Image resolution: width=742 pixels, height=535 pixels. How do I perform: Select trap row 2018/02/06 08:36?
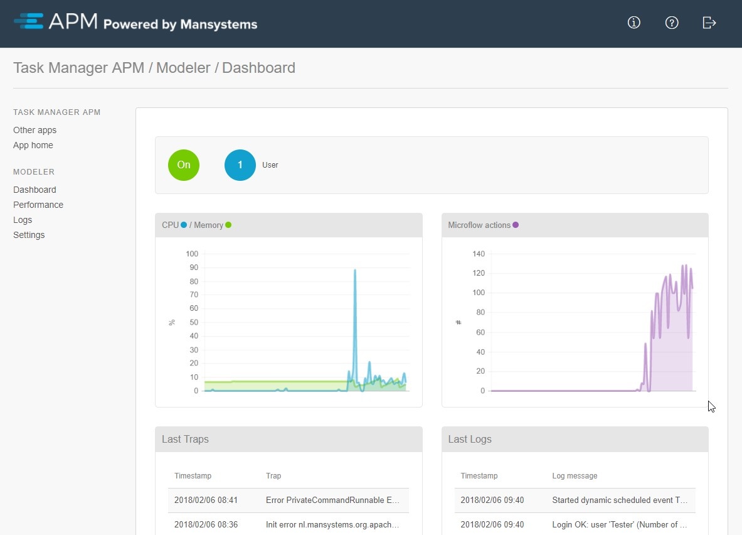coord(289,524)
